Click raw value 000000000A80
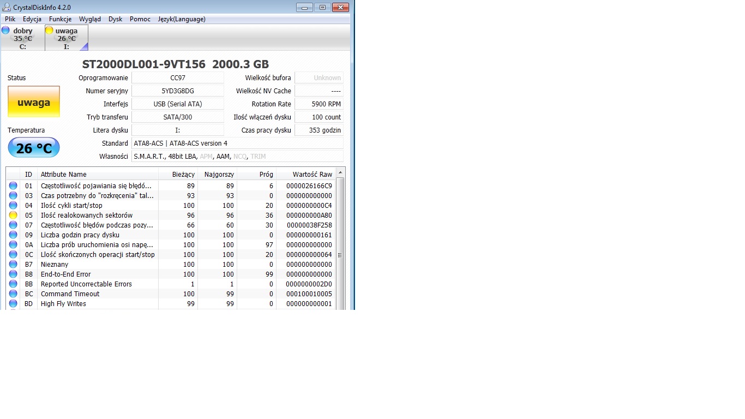Image resolution: width=745 pixels, height=419 pixels. 309,216
